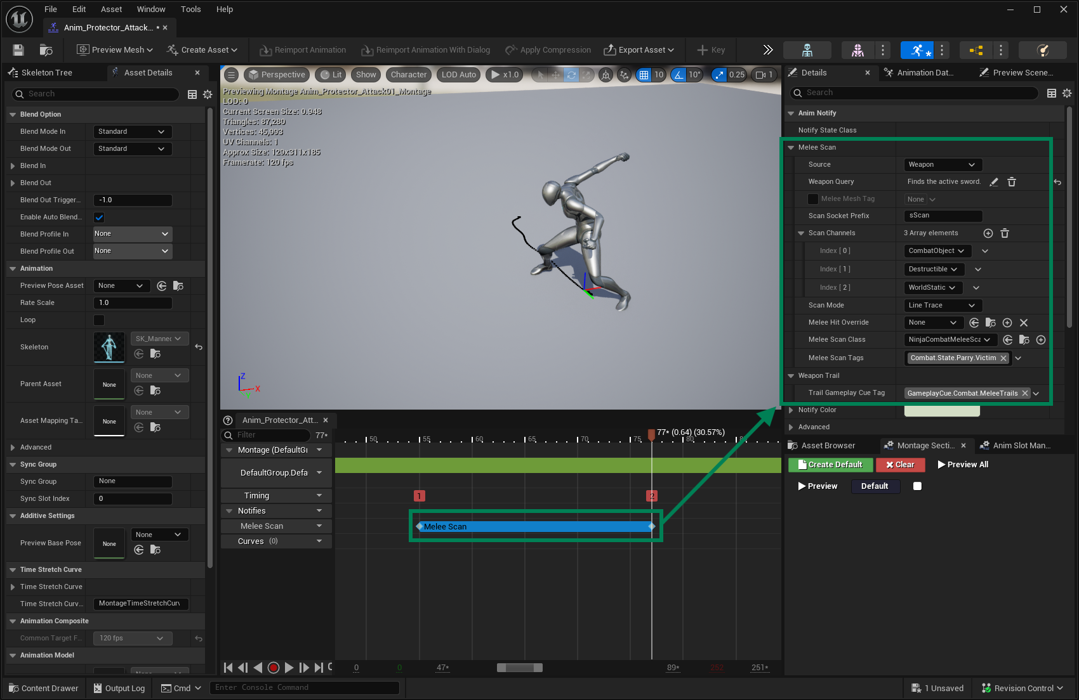Viewport: 1079px width, 700px height.
Task: Delete the Weapon Query with trash icon
Action: (1012, 182)
